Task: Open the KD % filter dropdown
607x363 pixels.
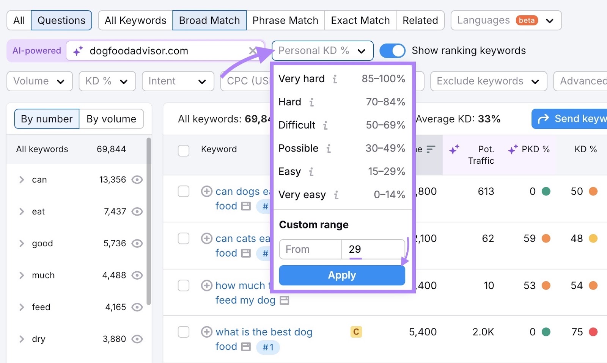Action: point(107,81)
